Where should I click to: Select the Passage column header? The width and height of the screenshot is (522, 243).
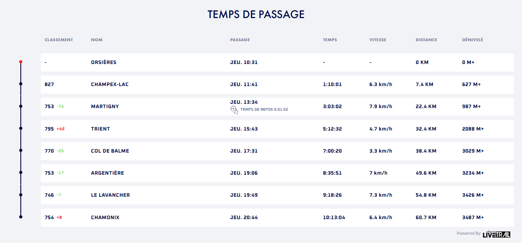[240, 40]
